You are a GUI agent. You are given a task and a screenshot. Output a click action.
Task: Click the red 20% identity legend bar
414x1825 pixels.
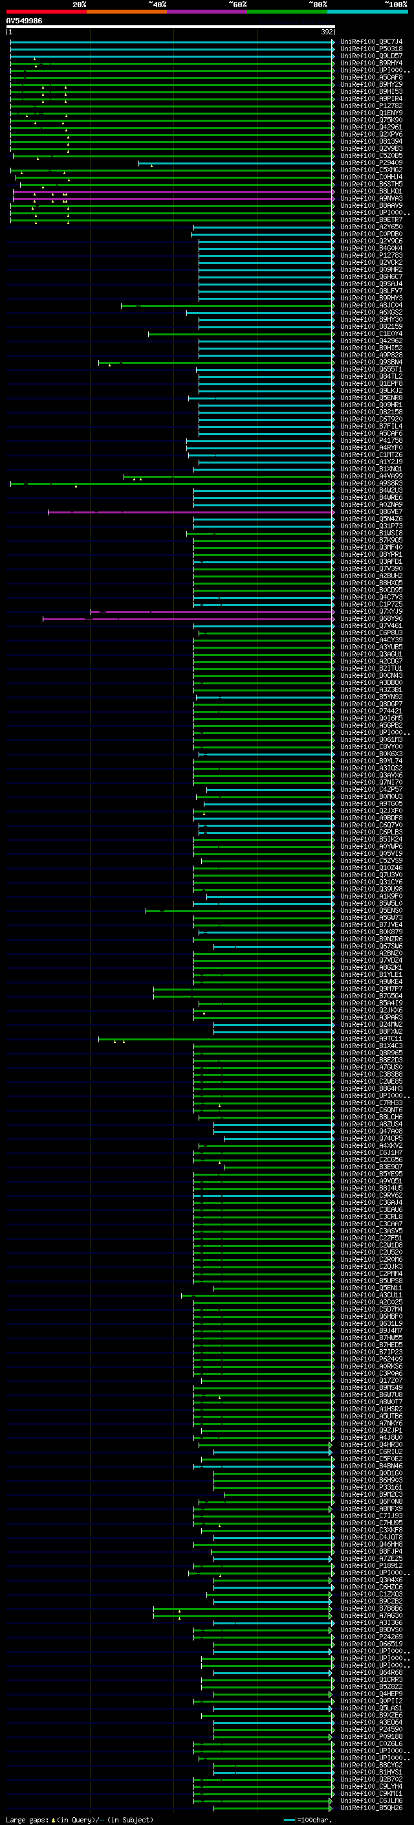click(x=46, y=12)
